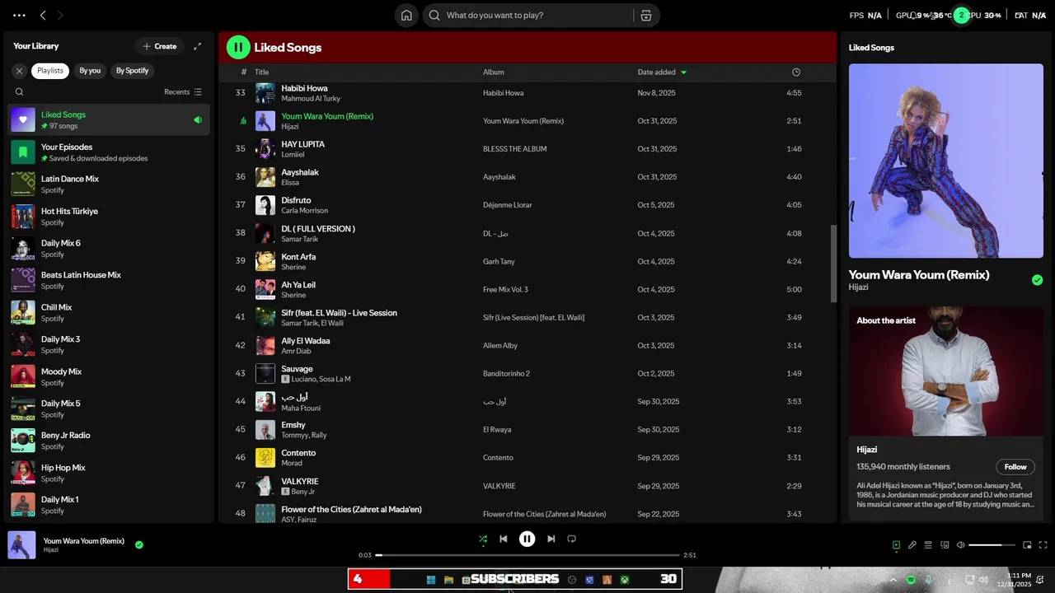Deselect the Playlists filter chip
Screen dimensions: 1055x593
50,71
